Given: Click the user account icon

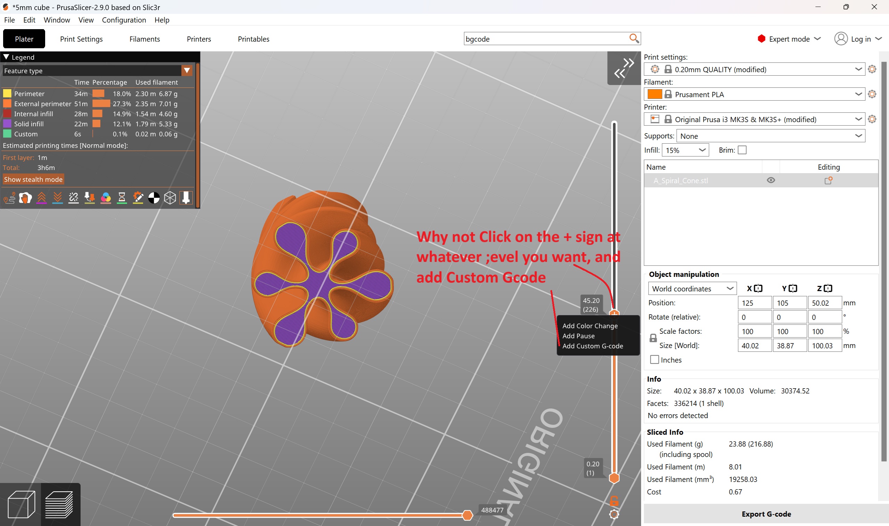Looking at the screenshot, I should [x=841, y=39].
